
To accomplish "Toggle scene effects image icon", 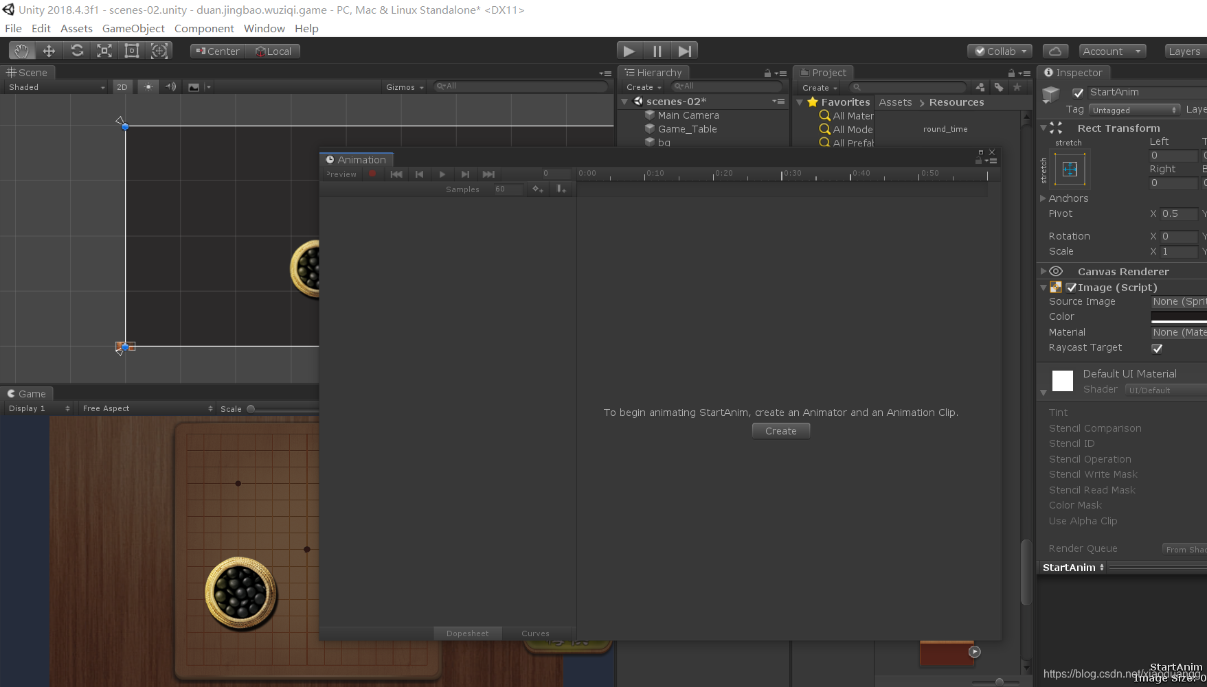I will tap(194, 87).
